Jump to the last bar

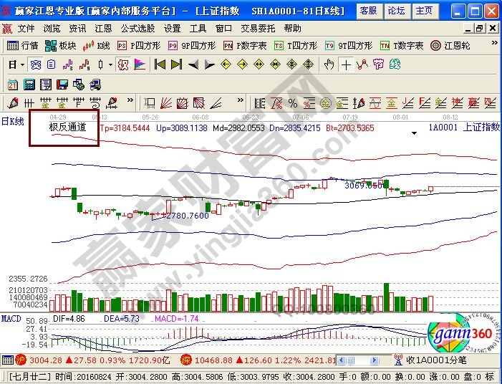[176, 64]
